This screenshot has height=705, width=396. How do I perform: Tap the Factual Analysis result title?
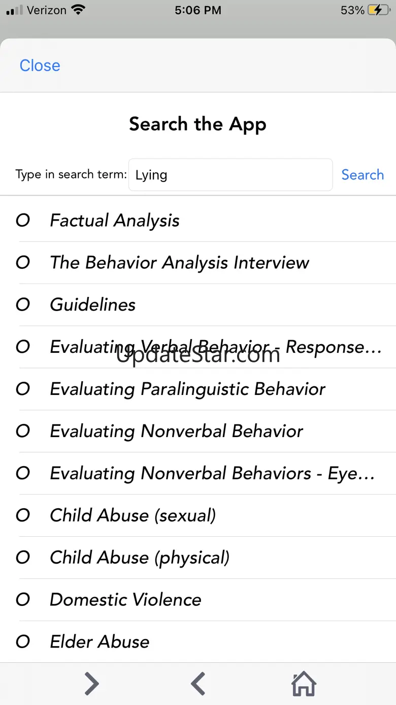click(x=115, y=221)
